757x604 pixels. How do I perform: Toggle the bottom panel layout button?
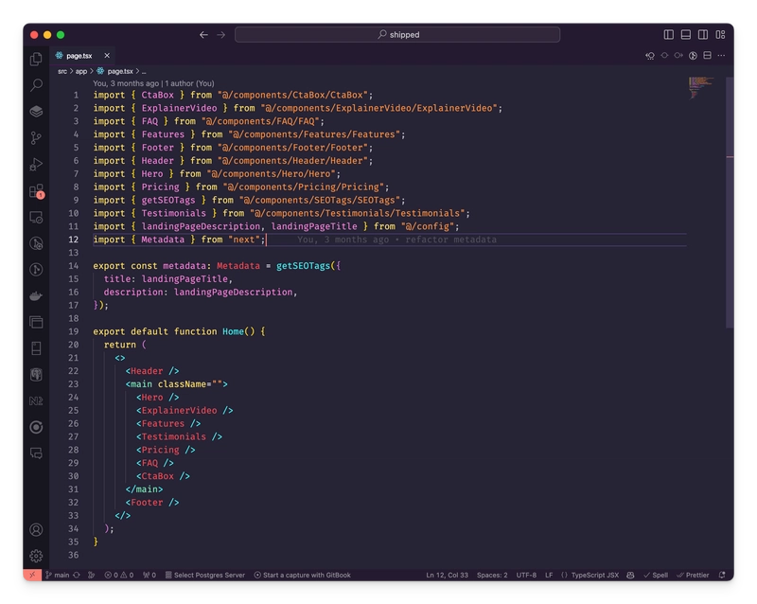pos(685,34)
